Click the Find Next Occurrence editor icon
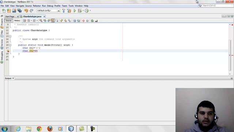This screenshot has height=132, width=234. click(49, 21)
